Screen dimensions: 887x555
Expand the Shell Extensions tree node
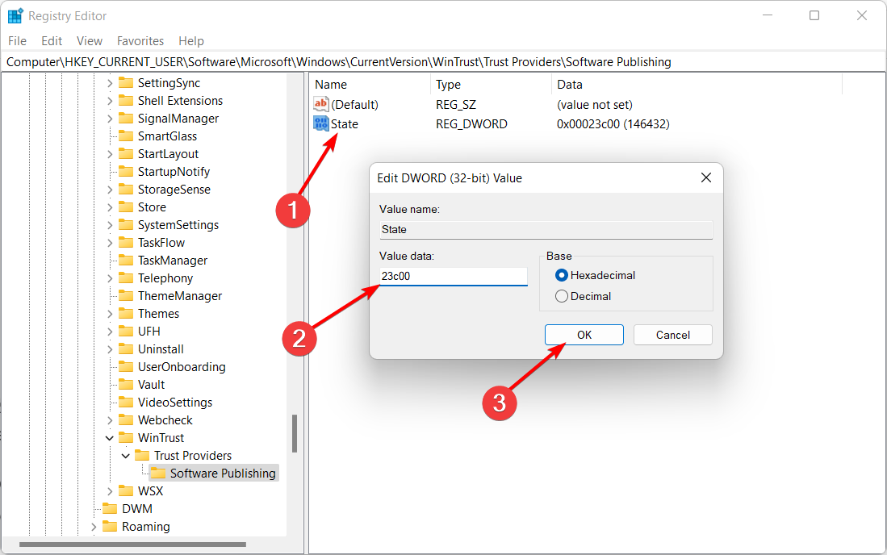tap(110, 101)
